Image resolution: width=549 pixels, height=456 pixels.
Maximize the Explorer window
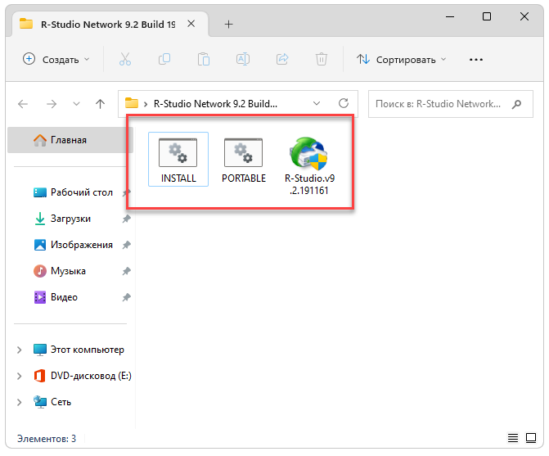click(487, 16)
